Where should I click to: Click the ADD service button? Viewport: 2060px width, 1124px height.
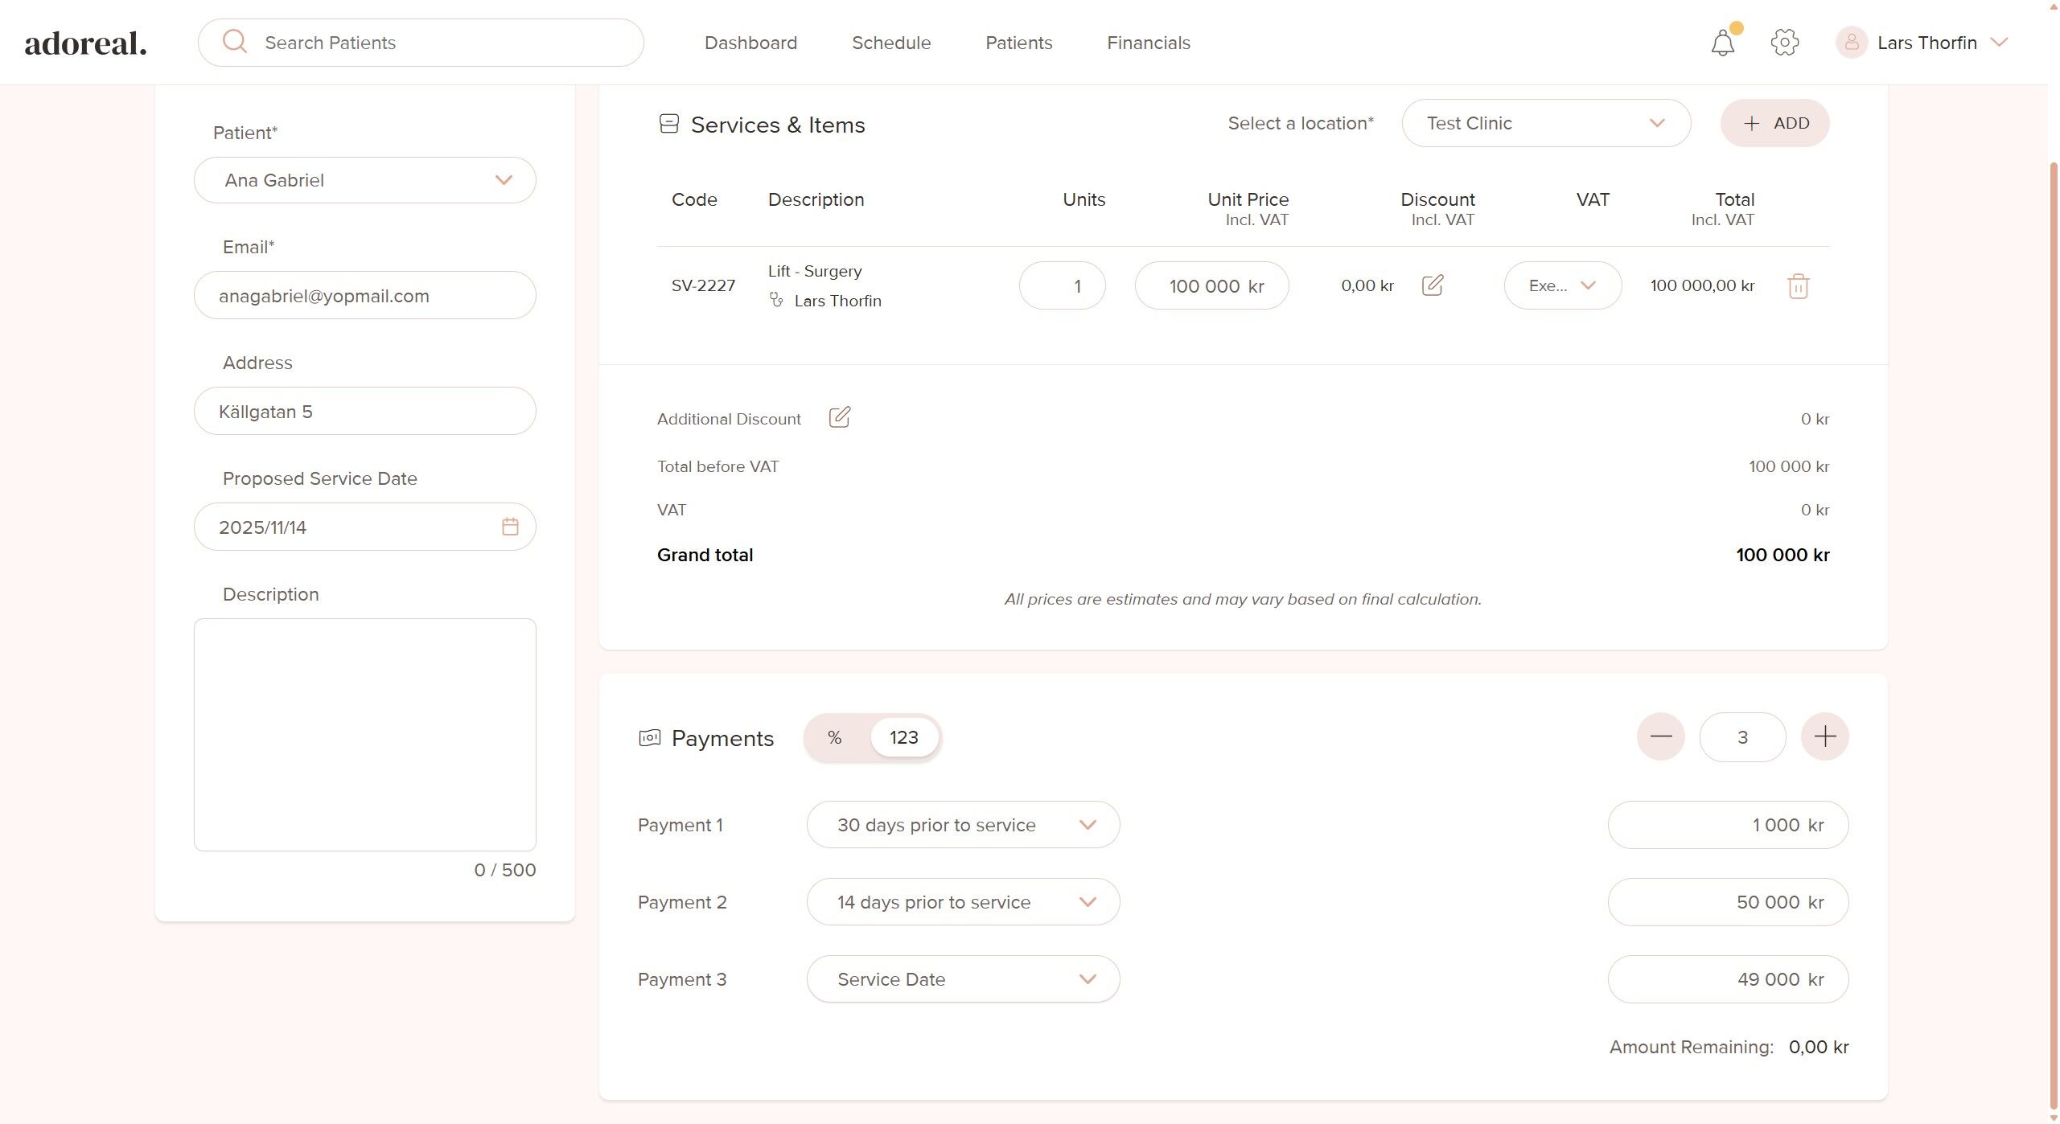pos(1774,123)
